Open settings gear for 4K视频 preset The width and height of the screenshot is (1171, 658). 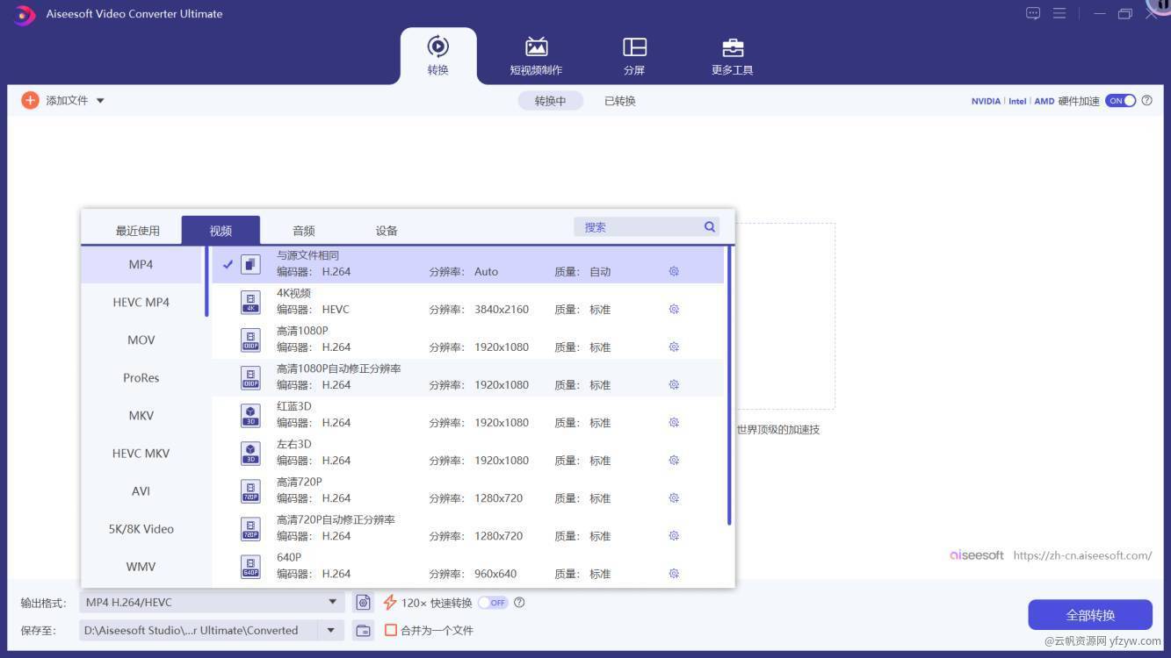(674, 310)
